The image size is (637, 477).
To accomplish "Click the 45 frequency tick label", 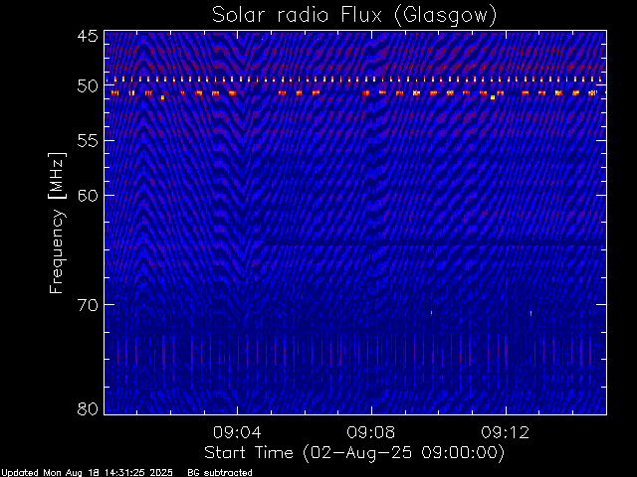I will click(88, 36).
